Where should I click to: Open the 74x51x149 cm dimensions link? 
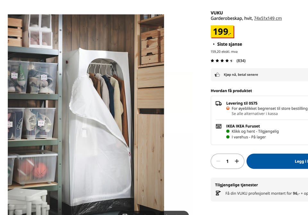[x=268, y=19]
